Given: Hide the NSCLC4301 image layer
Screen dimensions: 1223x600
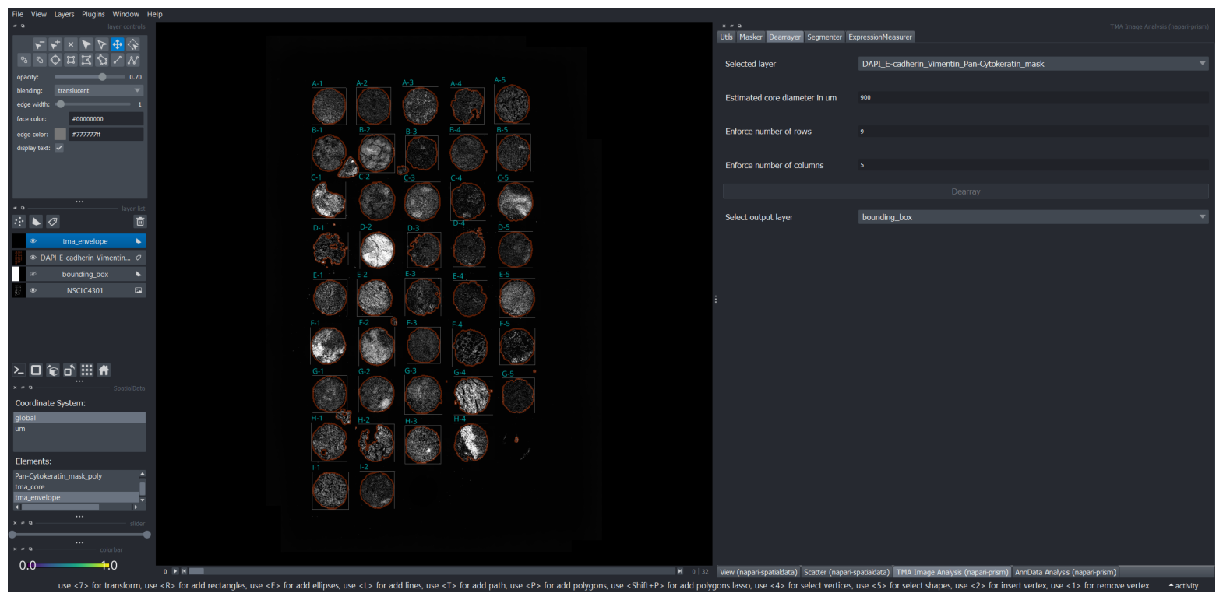Looking at the screenshot, I should coord(33,290).
